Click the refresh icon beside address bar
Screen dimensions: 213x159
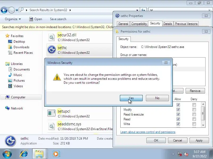[143, 10]
